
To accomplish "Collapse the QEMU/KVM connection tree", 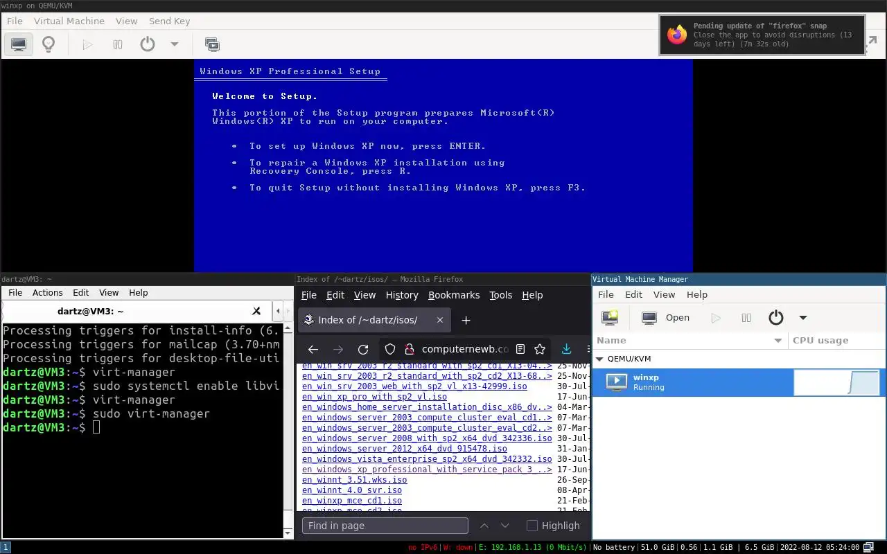I will click(600, 359).
